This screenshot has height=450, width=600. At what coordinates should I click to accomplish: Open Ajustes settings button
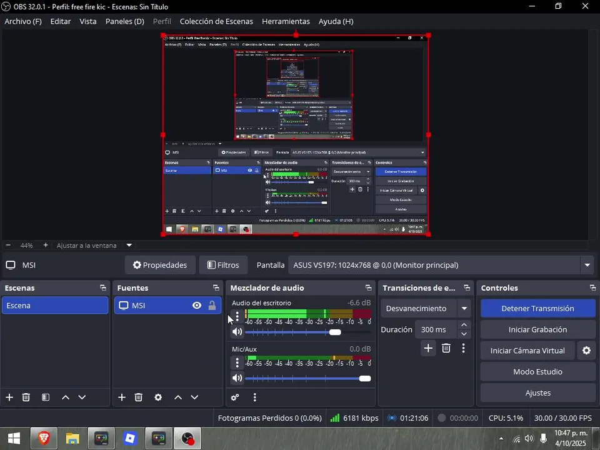tap(537, 392)
